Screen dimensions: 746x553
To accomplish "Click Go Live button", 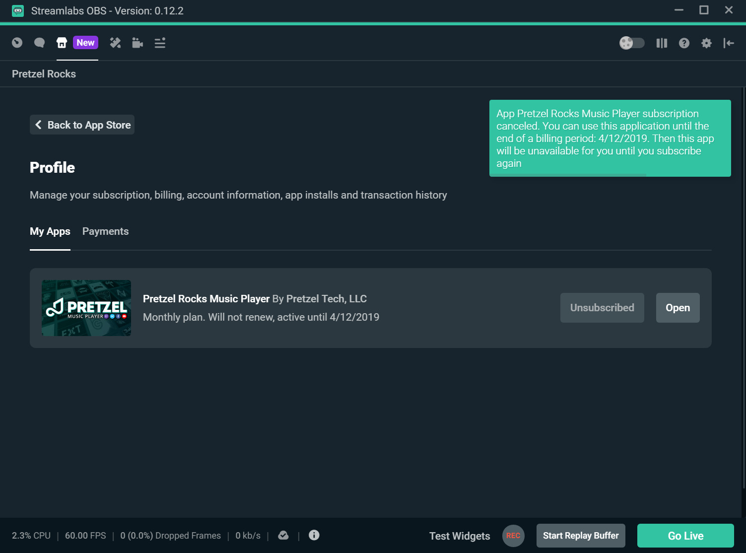I will [685, 536].
